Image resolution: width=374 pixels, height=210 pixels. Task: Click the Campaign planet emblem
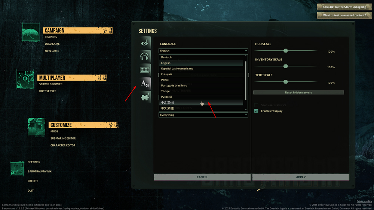[31, 32]
